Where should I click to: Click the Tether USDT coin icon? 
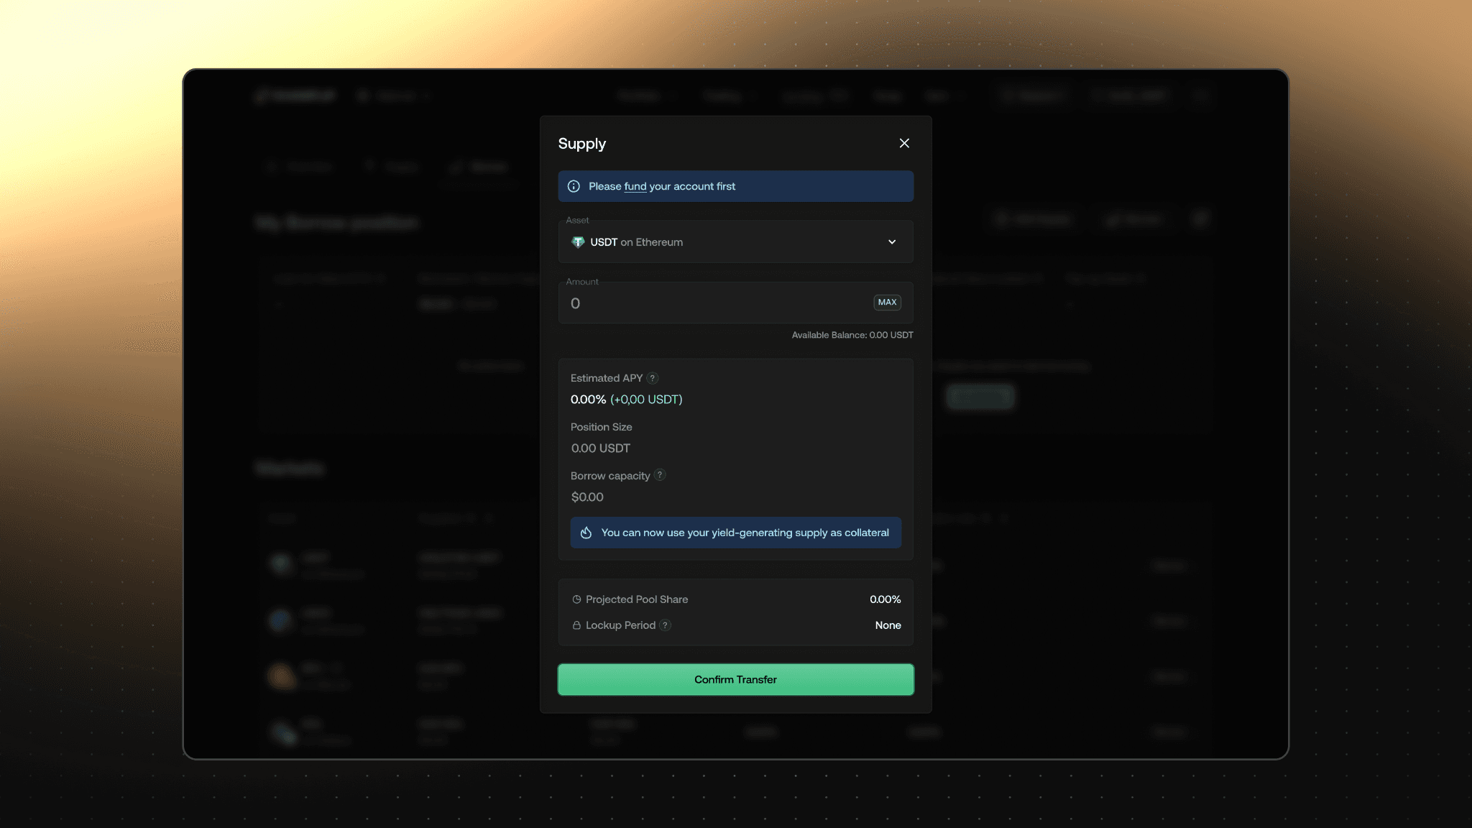pyautogui.click(x=578, y=242)
